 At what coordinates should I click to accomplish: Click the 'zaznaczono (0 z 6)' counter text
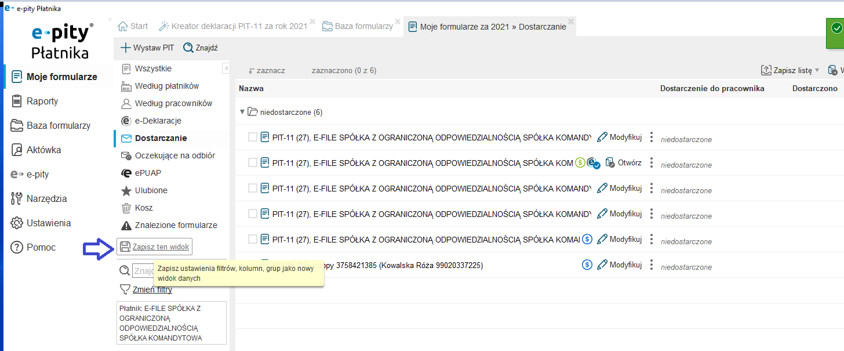point(344,70)
